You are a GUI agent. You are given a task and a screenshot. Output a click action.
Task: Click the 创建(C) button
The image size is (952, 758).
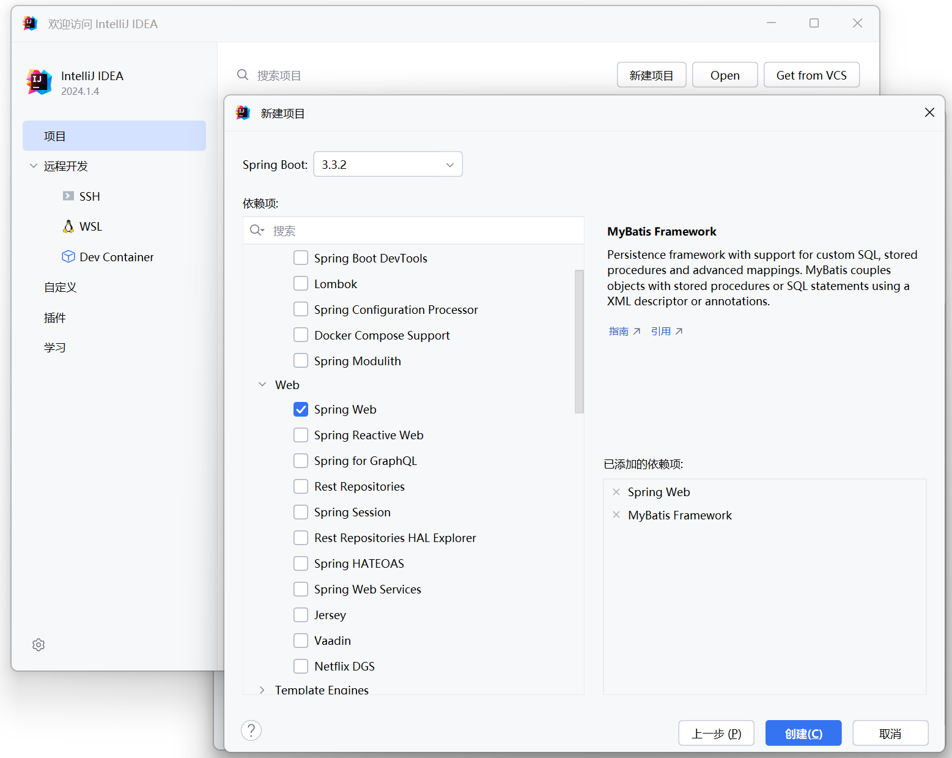pos(803,733)
